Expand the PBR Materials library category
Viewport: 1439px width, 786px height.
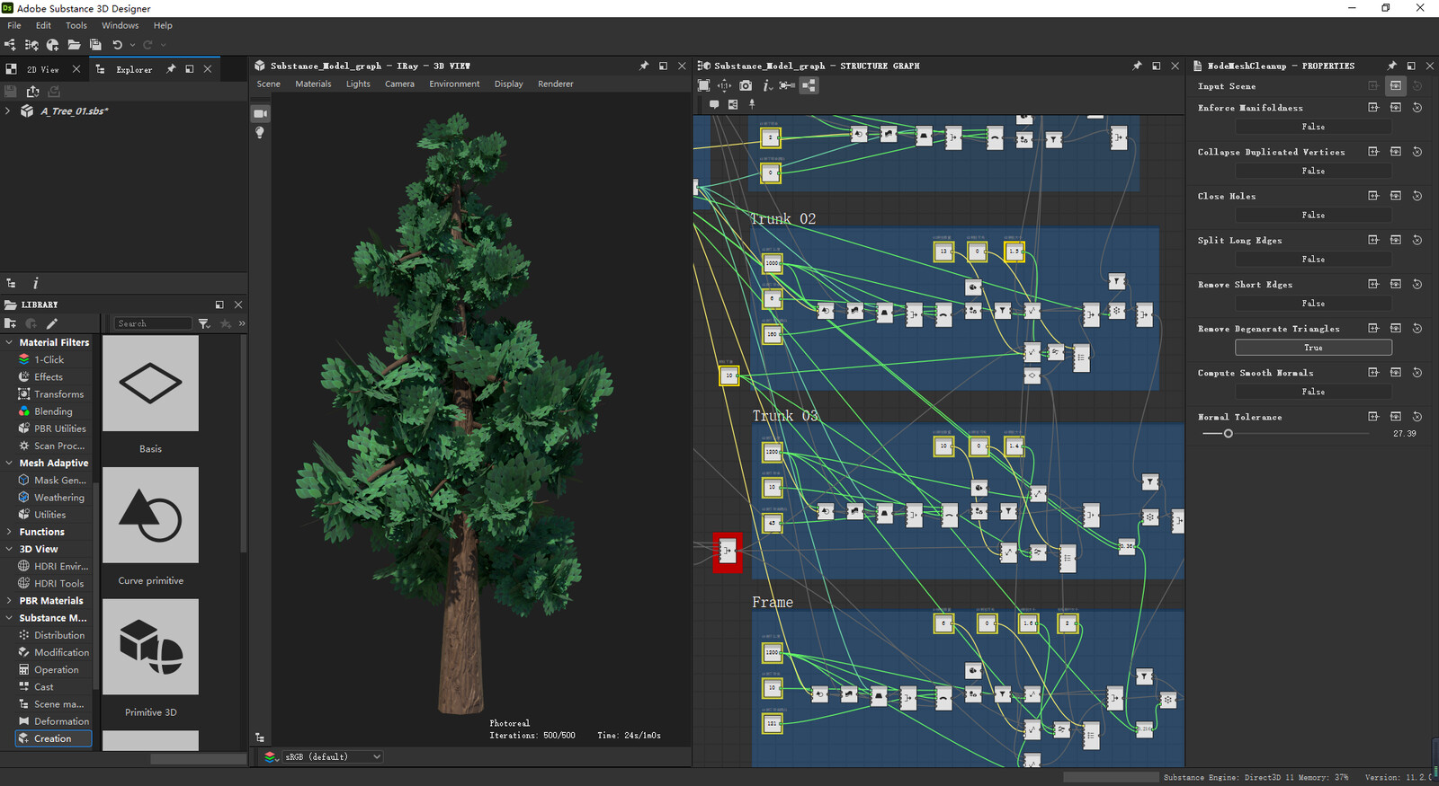pyautogui.click(x=9, y=601)
